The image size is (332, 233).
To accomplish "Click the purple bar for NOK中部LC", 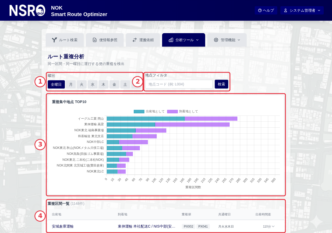I will 133,142.
